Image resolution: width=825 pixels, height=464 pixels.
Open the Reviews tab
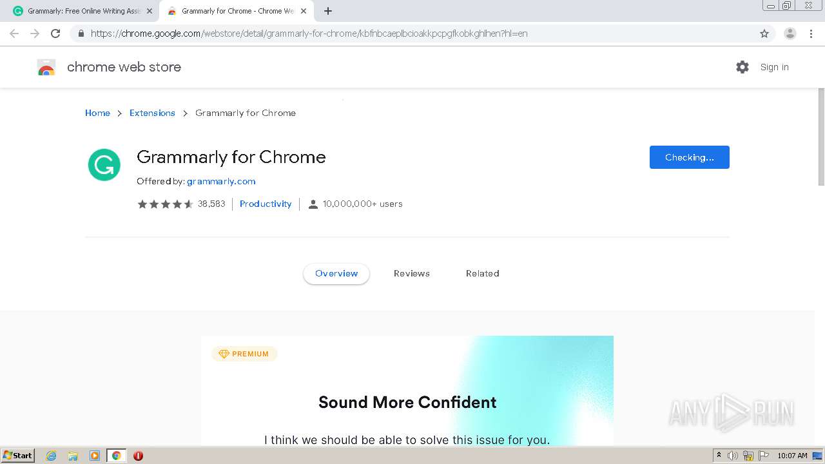[412, 273]
